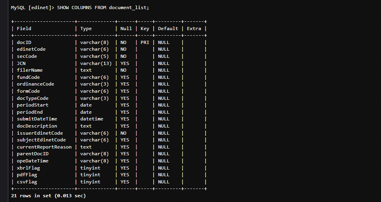Click the docTypeCode field name
The image size is (381, 202).
tap(33, 98)
